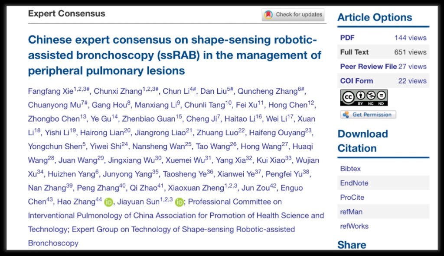Open author Nansheng Wan's profile
The image size is (444, 256).
click(x=159, y=147)
